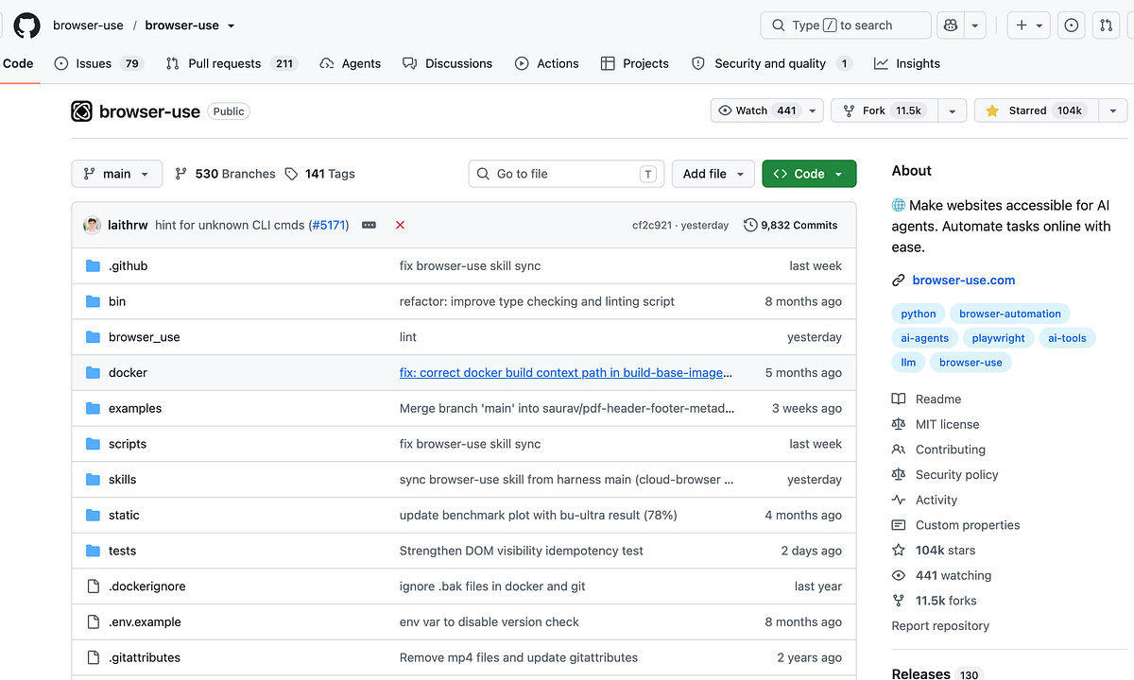Open the Security policy link

(x=945, y=475)
